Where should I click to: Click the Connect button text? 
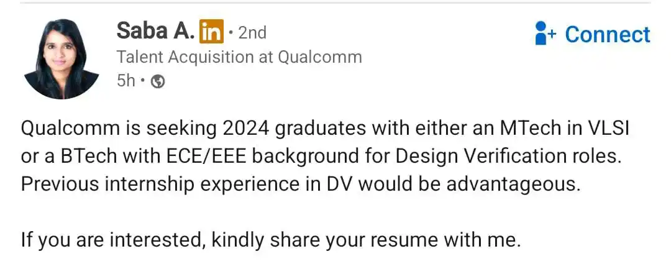608,34
